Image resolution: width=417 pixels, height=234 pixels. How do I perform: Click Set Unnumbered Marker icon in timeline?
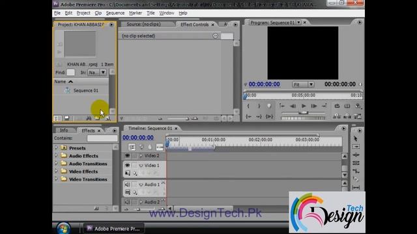pos(150,147)
